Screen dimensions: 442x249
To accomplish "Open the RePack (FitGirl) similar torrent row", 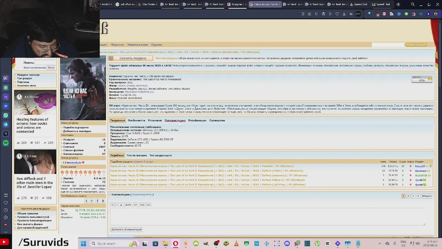I will pyautogui.click(x=206, y=170).
